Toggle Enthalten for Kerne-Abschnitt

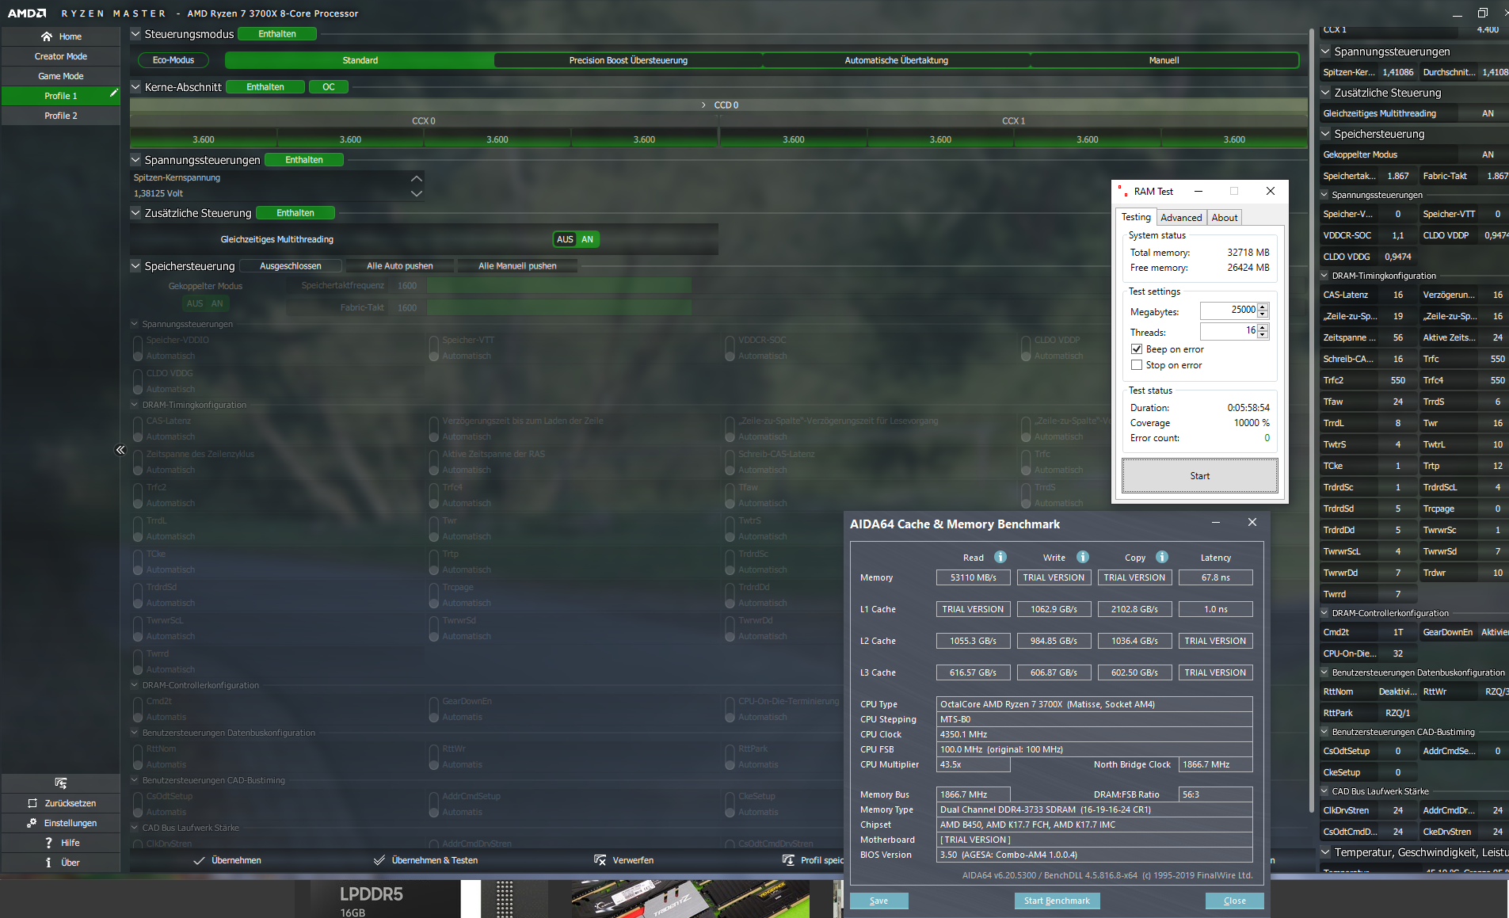pos(265,87)
